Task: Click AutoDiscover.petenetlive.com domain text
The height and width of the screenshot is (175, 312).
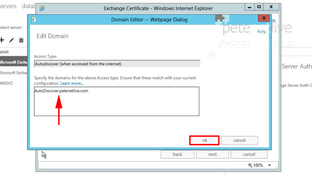Action: click(61, 91)
